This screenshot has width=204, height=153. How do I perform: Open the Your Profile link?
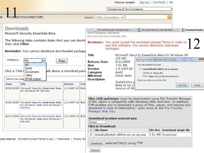tap(159, 2)
